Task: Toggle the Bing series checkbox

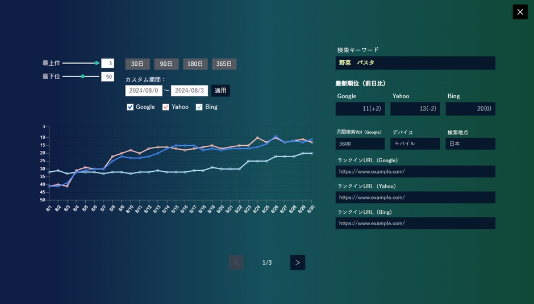Action: click(199, 107)
